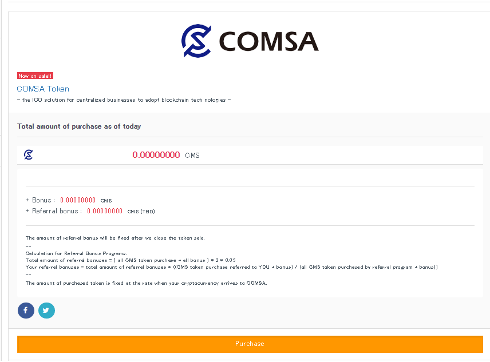Click the 'Calculation for Referral Bonus Programs' text
Viewport: 490px width, 362px height.
coord(76,253)
